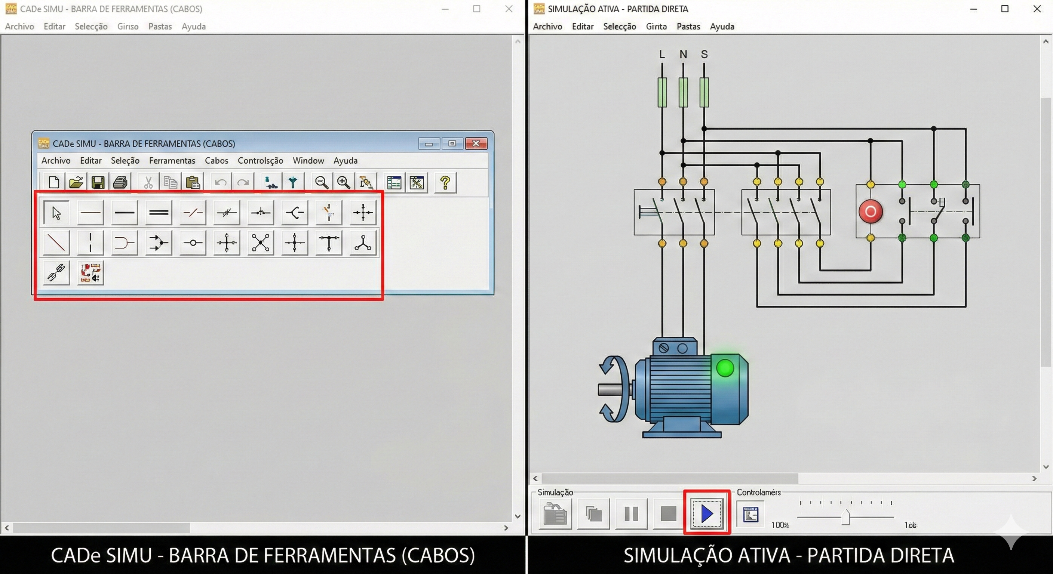Select the red diagonal line tool

coord(56,243)
